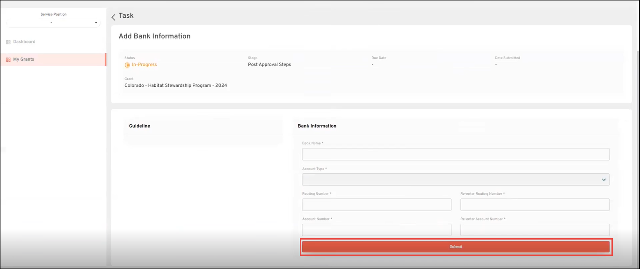Open Dashboard from the sidebar
The height and width of the screenshot is (269, 640).
tap(24, 42)
